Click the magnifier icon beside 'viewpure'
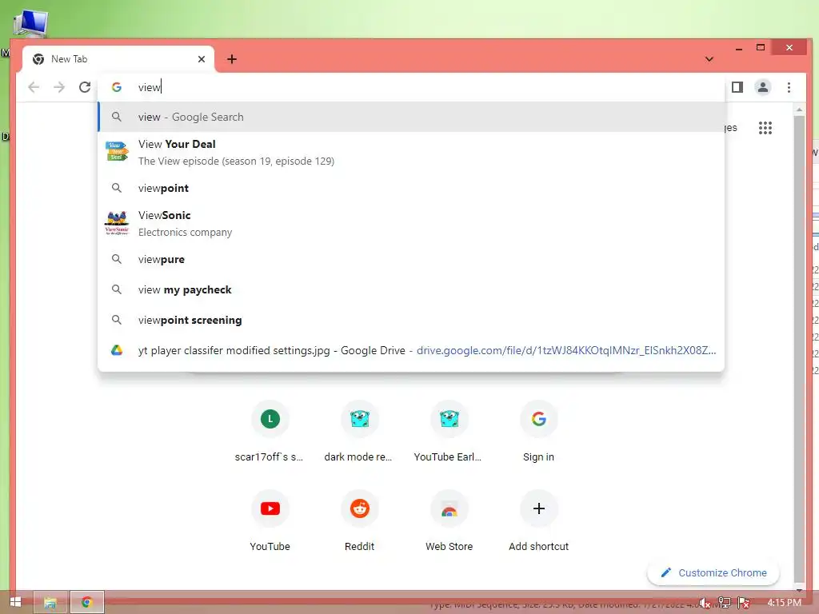 pyautogui.click(x=117, y=260)
